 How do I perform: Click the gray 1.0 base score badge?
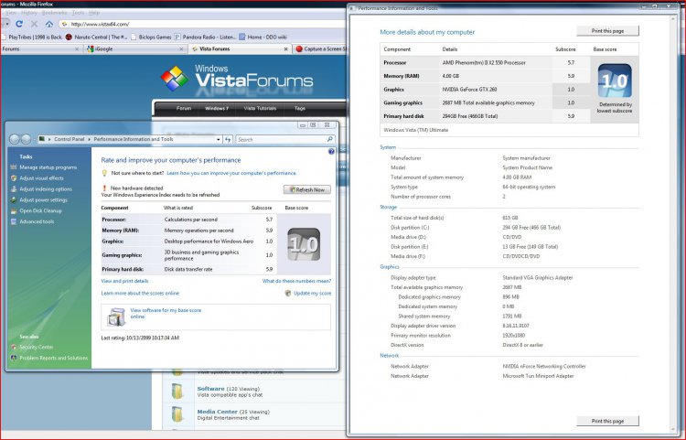pyautogui.click(x=304, y=244)
